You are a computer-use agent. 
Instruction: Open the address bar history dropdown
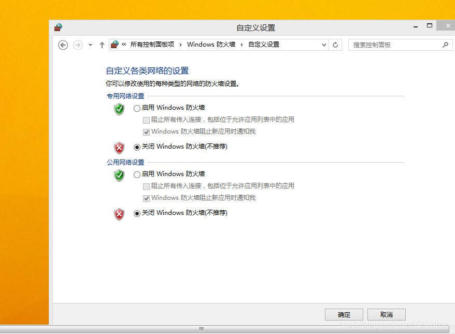[x=324, y=45]
